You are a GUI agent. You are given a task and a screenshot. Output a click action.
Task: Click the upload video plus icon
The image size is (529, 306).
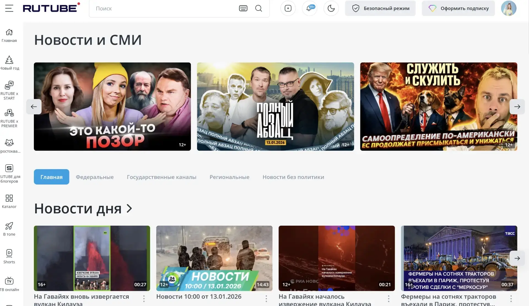tap(288, 8)
